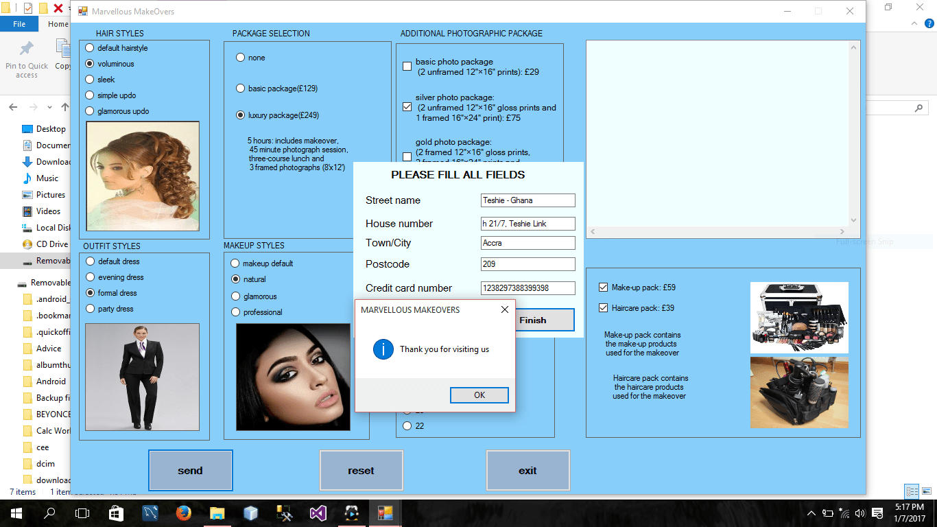This screenshot has width=937, height=527.
Task: Switch to the Home ribbon tab
Action: pyautogui.click(x=58, y=23)
